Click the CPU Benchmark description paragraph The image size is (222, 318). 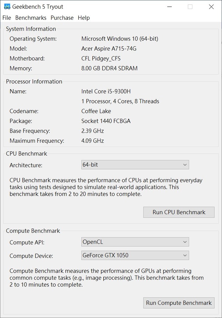106,187
